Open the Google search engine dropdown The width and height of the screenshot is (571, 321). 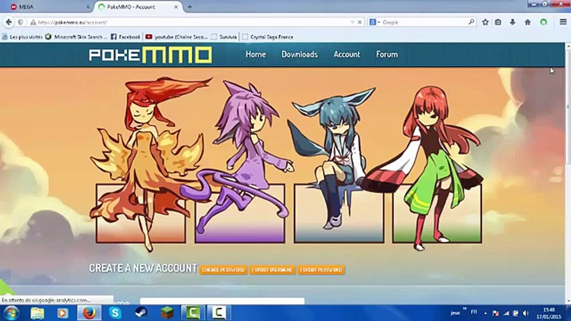[x=374, y=22]
